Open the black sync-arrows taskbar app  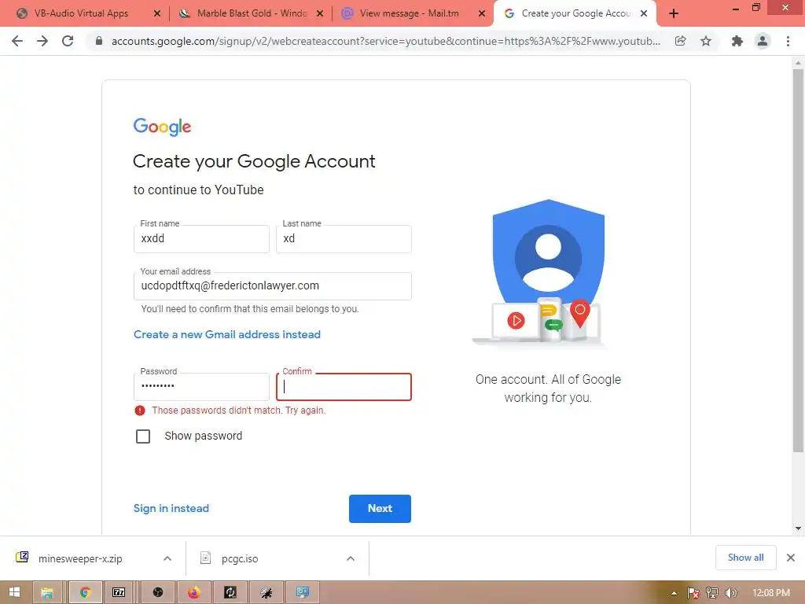click(230, 592)
